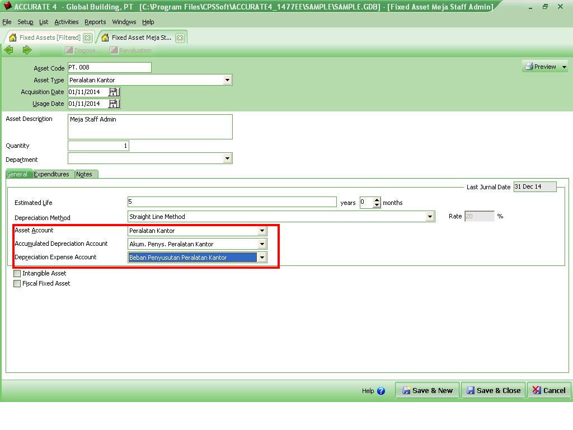This screenshot has height=430, width=573.
Task: Click Save & Close to save the asset
Action: [x=493, y=390]
